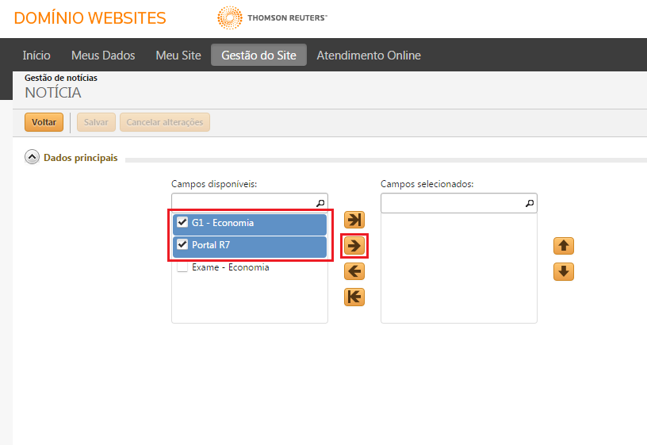This screenshot has width=647, height=445.
Task: Click the Cancelar alterações button
Action: tap(165, 122)
